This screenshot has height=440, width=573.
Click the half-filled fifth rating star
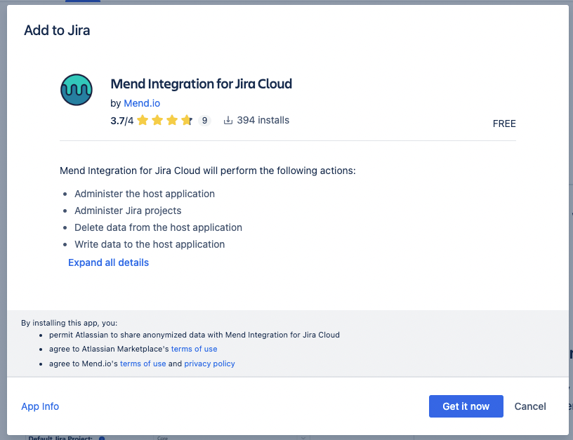[x=187, y=119]
